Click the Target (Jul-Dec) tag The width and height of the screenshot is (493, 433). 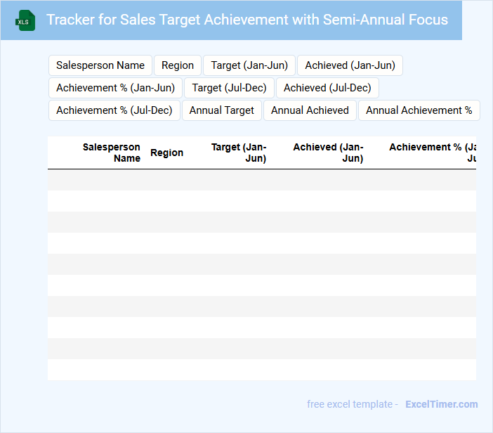229,88
